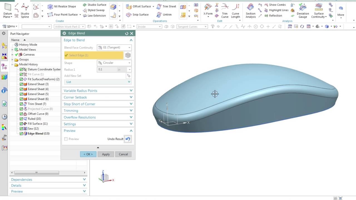This screenshot has height=200, width=356.
Task: Expand the Settings section
Action: (x=98, y=124)
